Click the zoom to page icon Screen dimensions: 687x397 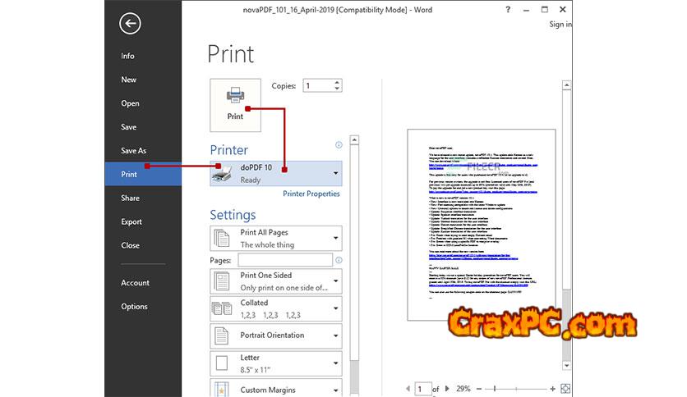pyautogui.click(x=566, y=389)
